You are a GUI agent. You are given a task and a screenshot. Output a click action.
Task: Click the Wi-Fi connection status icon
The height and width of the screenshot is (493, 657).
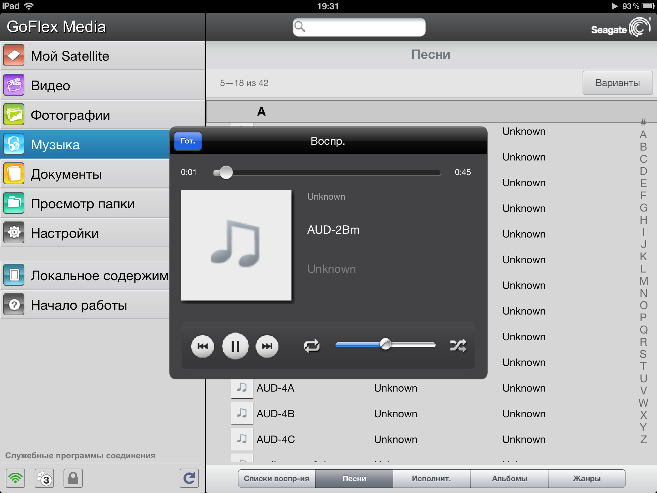tap(15, 479)
